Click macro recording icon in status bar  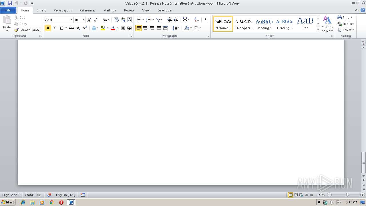point(83,195)
